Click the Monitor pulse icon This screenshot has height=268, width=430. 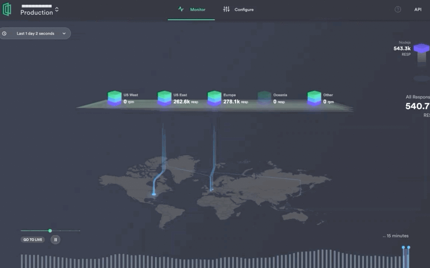[x=181, y=9]
